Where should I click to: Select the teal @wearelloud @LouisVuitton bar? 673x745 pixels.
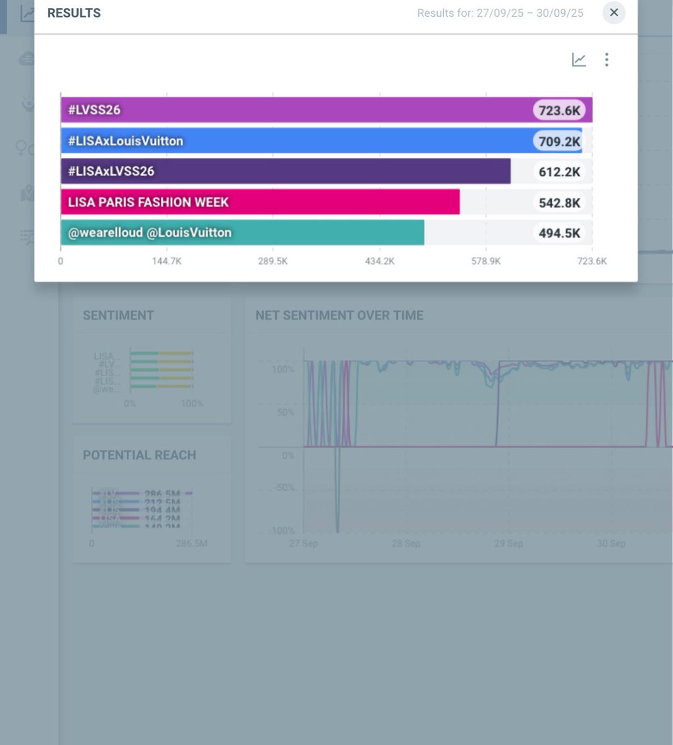coord(242,233)
